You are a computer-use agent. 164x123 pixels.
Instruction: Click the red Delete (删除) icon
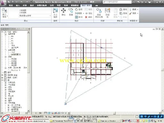pos(86,17)
